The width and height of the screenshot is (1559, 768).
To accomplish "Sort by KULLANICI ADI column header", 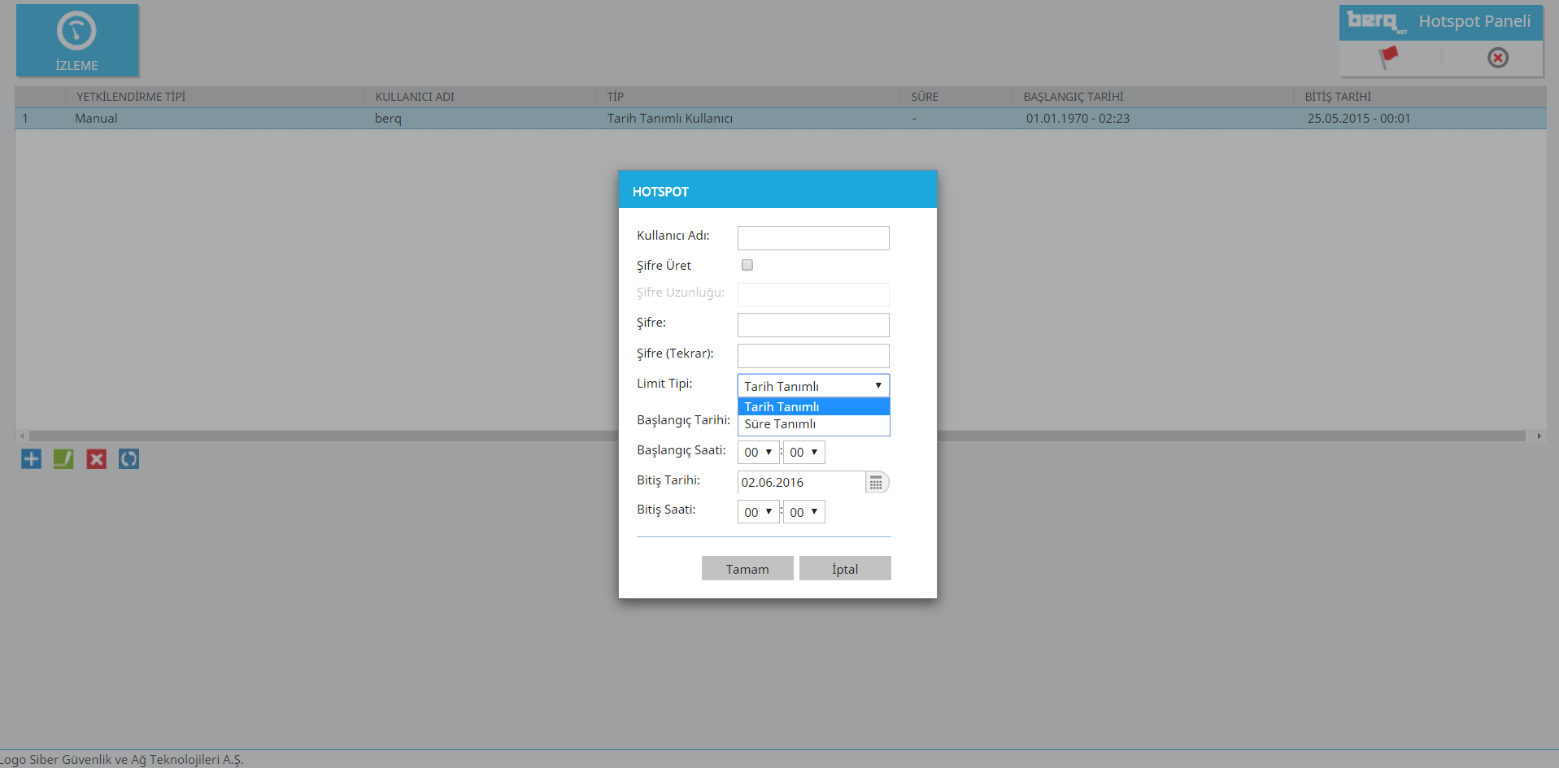I will click(x=415, y=97).
